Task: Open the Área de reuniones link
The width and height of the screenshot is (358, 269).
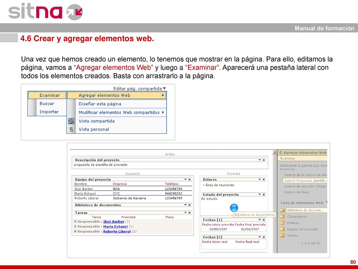Action: point(220,185)
